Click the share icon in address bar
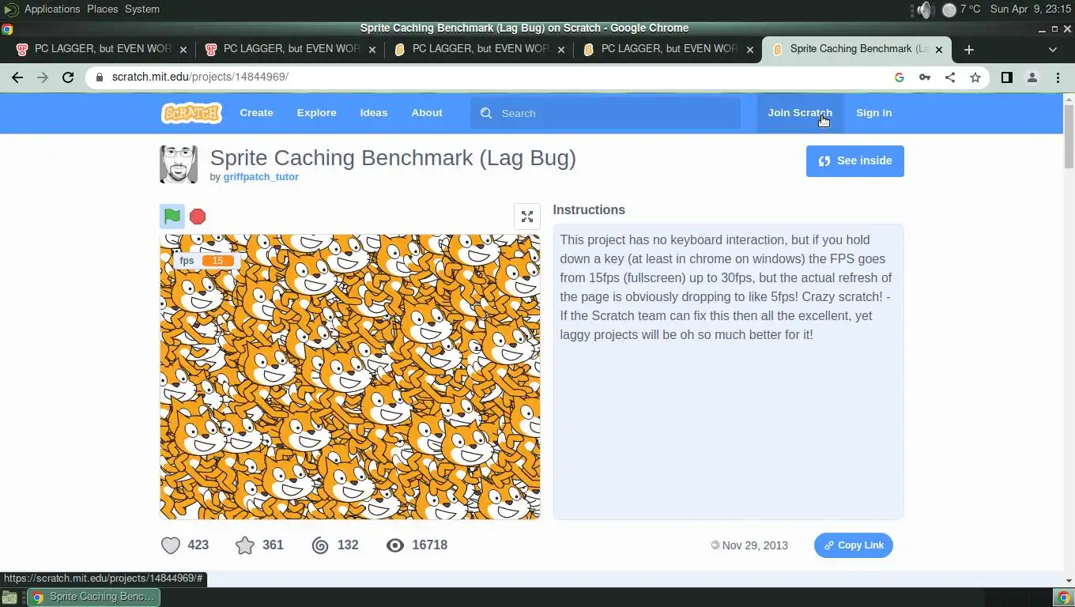The width and height of the screenshot is (1075, 607). coord(950,77)
